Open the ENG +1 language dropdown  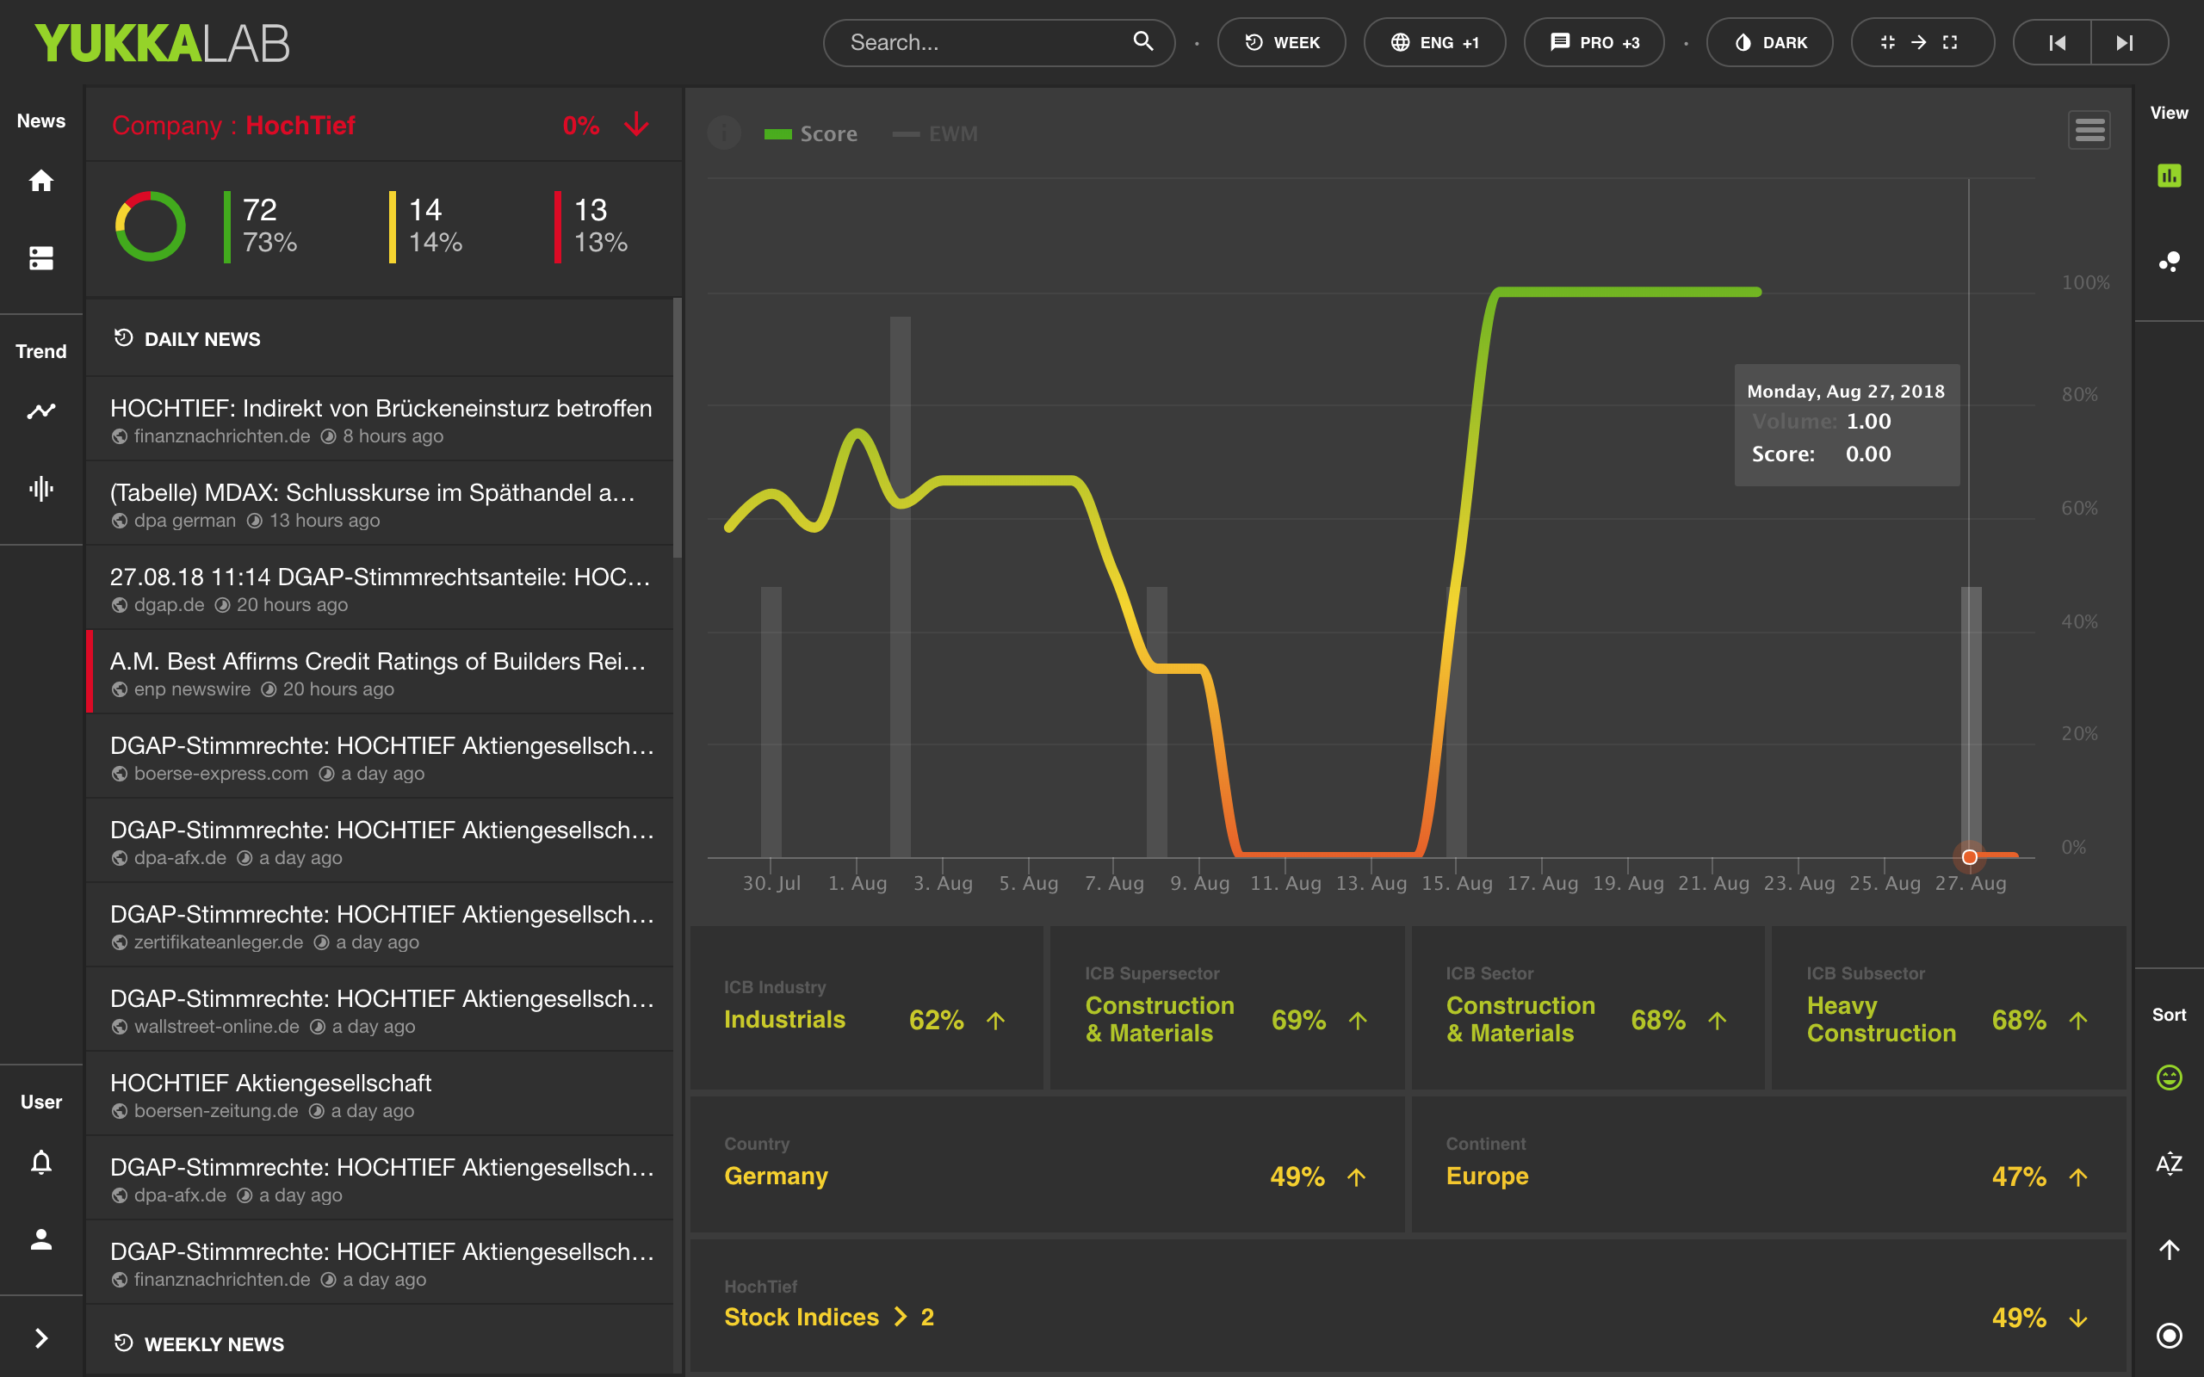(1433, 43)
